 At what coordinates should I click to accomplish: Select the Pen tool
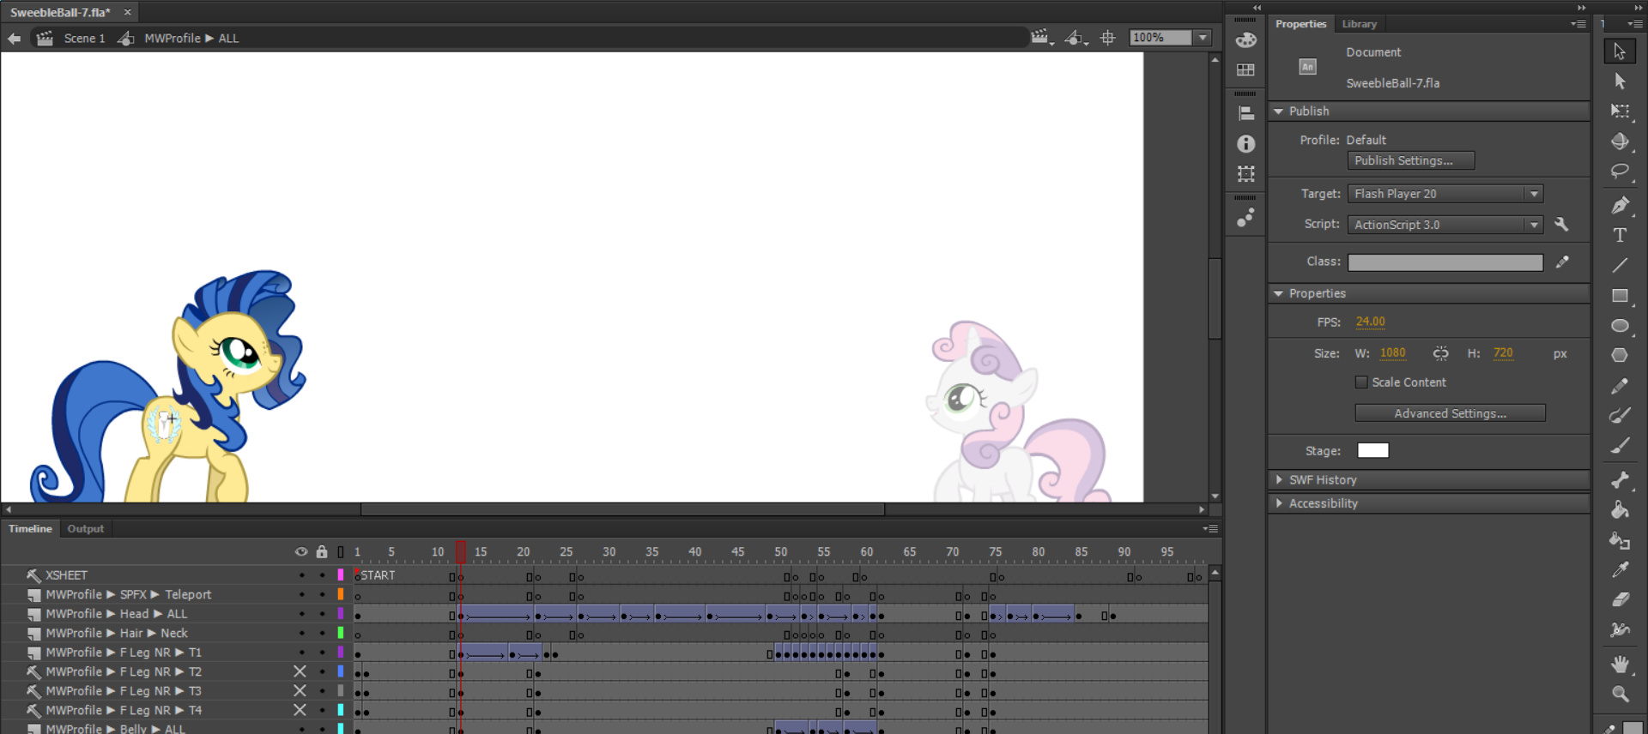pyautogui.click(x=1620, y=205)
